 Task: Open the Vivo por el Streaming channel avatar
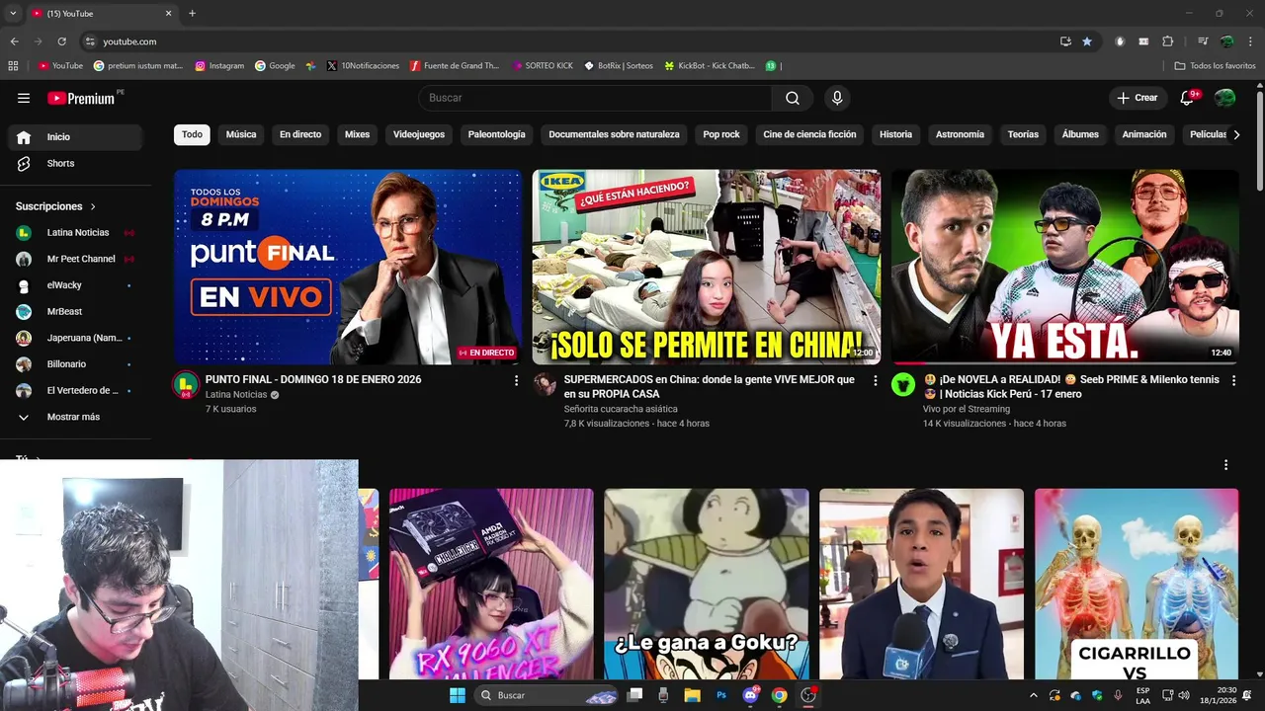(x=903, y=385)
